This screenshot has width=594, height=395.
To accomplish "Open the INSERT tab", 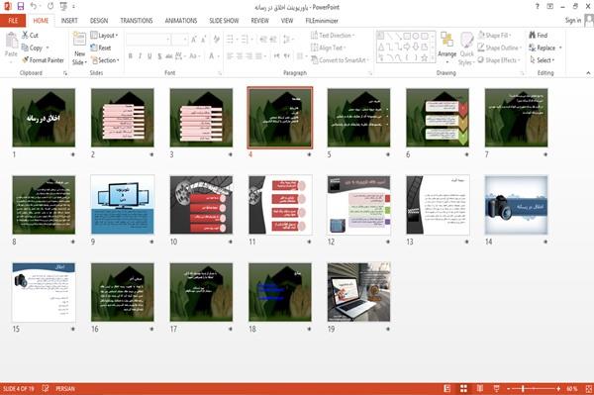I will (69, 21).
